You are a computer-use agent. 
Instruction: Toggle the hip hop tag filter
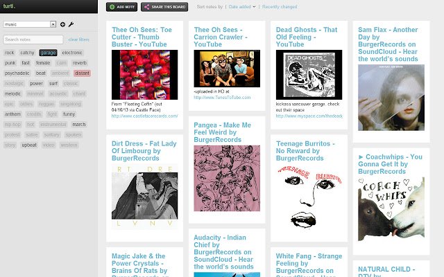tap(12, 125)
